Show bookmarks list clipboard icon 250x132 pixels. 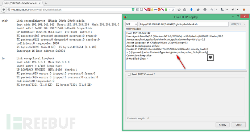pyautogui.click(x=185, y=10)
